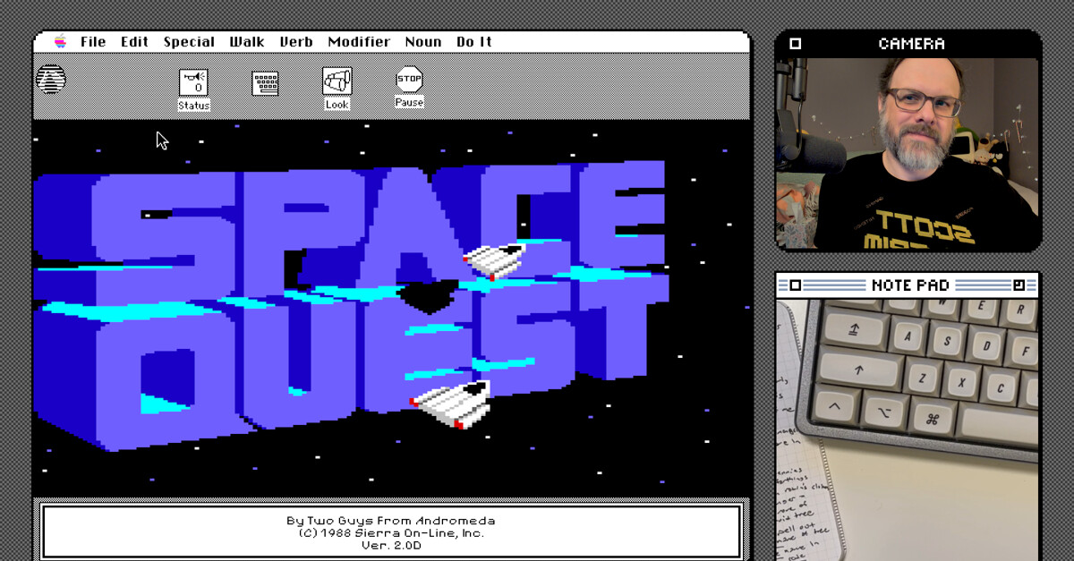Click the Status score icon

pyautogui.click(x=193, y=83)
